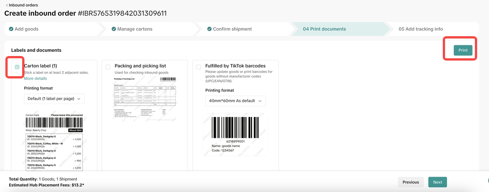
Task: Open the More details link
Action: [36, 78]
